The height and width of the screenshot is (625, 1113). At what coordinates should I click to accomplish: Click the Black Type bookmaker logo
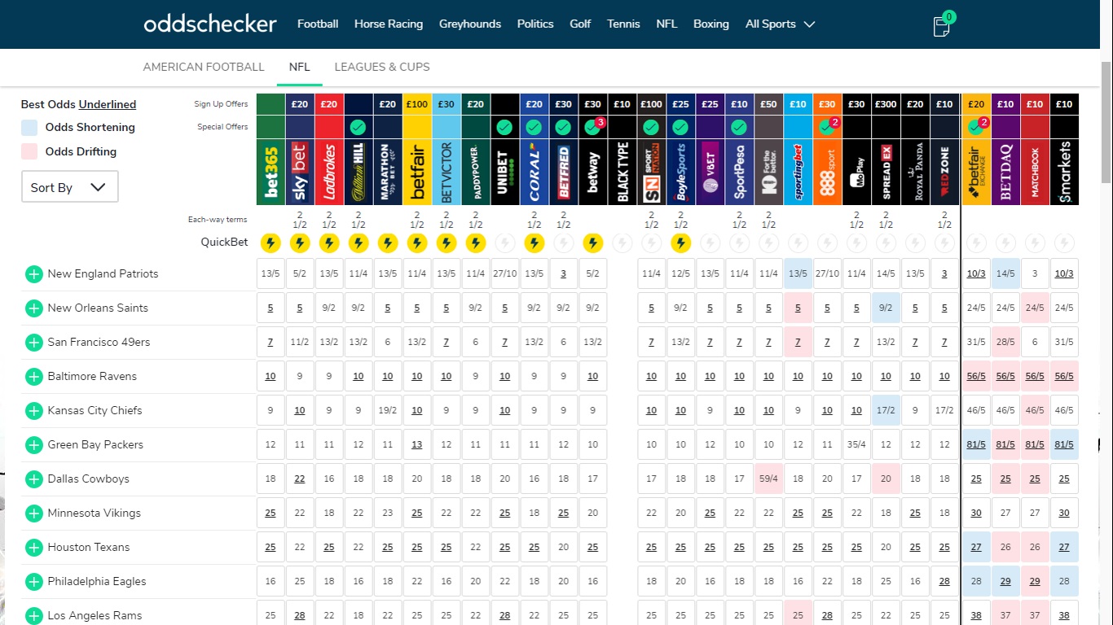pos(622,173)
